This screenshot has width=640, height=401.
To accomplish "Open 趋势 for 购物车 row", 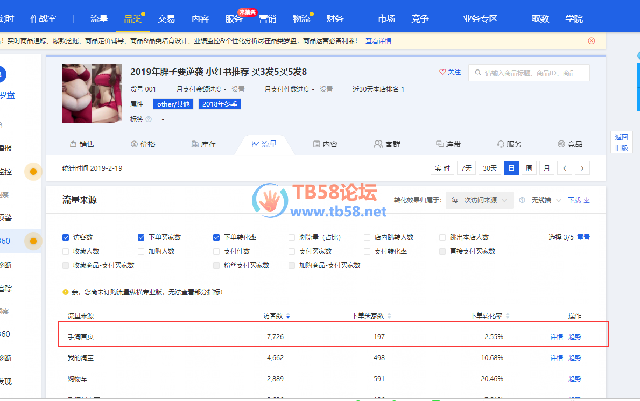I will tap(575, 379).
